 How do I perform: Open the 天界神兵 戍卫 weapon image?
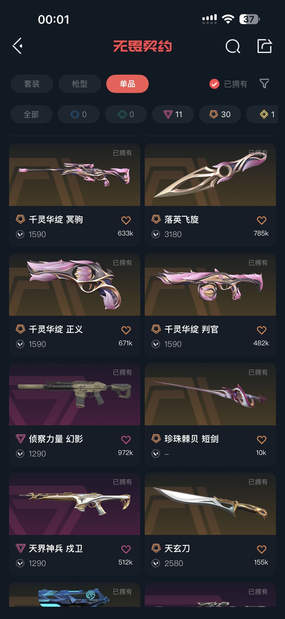coord(75,504)
